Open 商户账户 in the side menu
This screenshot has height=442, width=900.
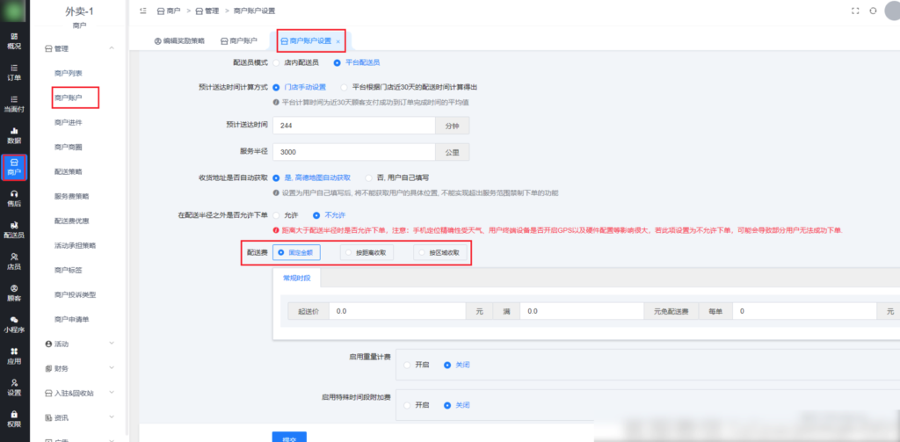(x=69, y=98)
